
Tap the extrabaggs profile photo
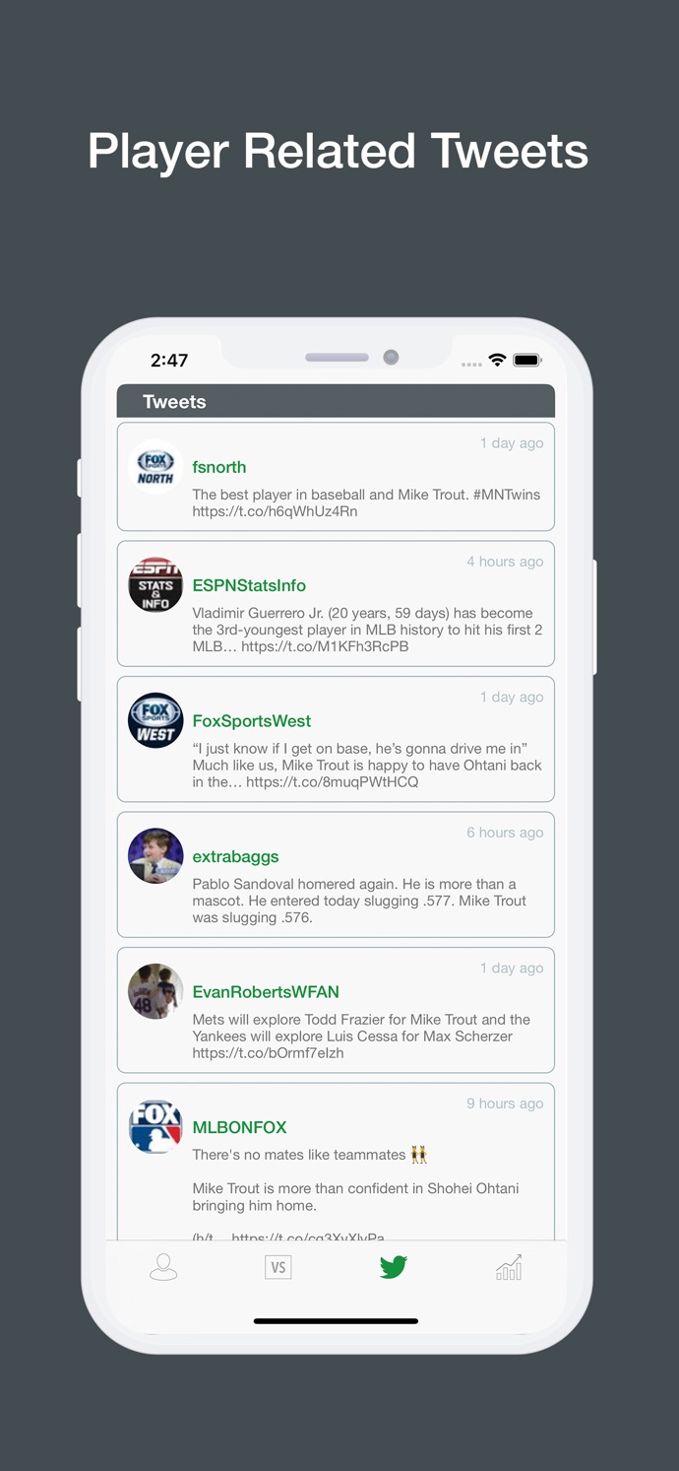(155, 856)
